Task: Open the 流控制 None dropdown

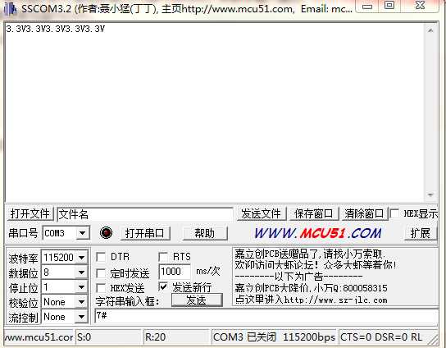Action: click(81, 317)
